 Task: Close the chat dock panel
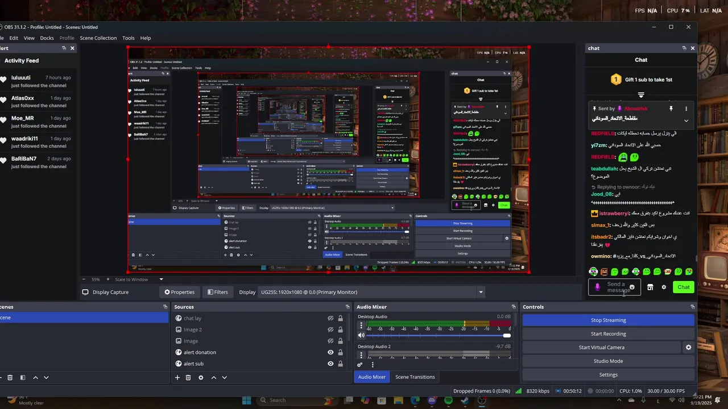(692, 48)
